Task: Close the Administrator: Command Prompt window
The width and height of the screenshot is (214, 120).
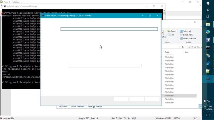Action: [x=162, y=6]
